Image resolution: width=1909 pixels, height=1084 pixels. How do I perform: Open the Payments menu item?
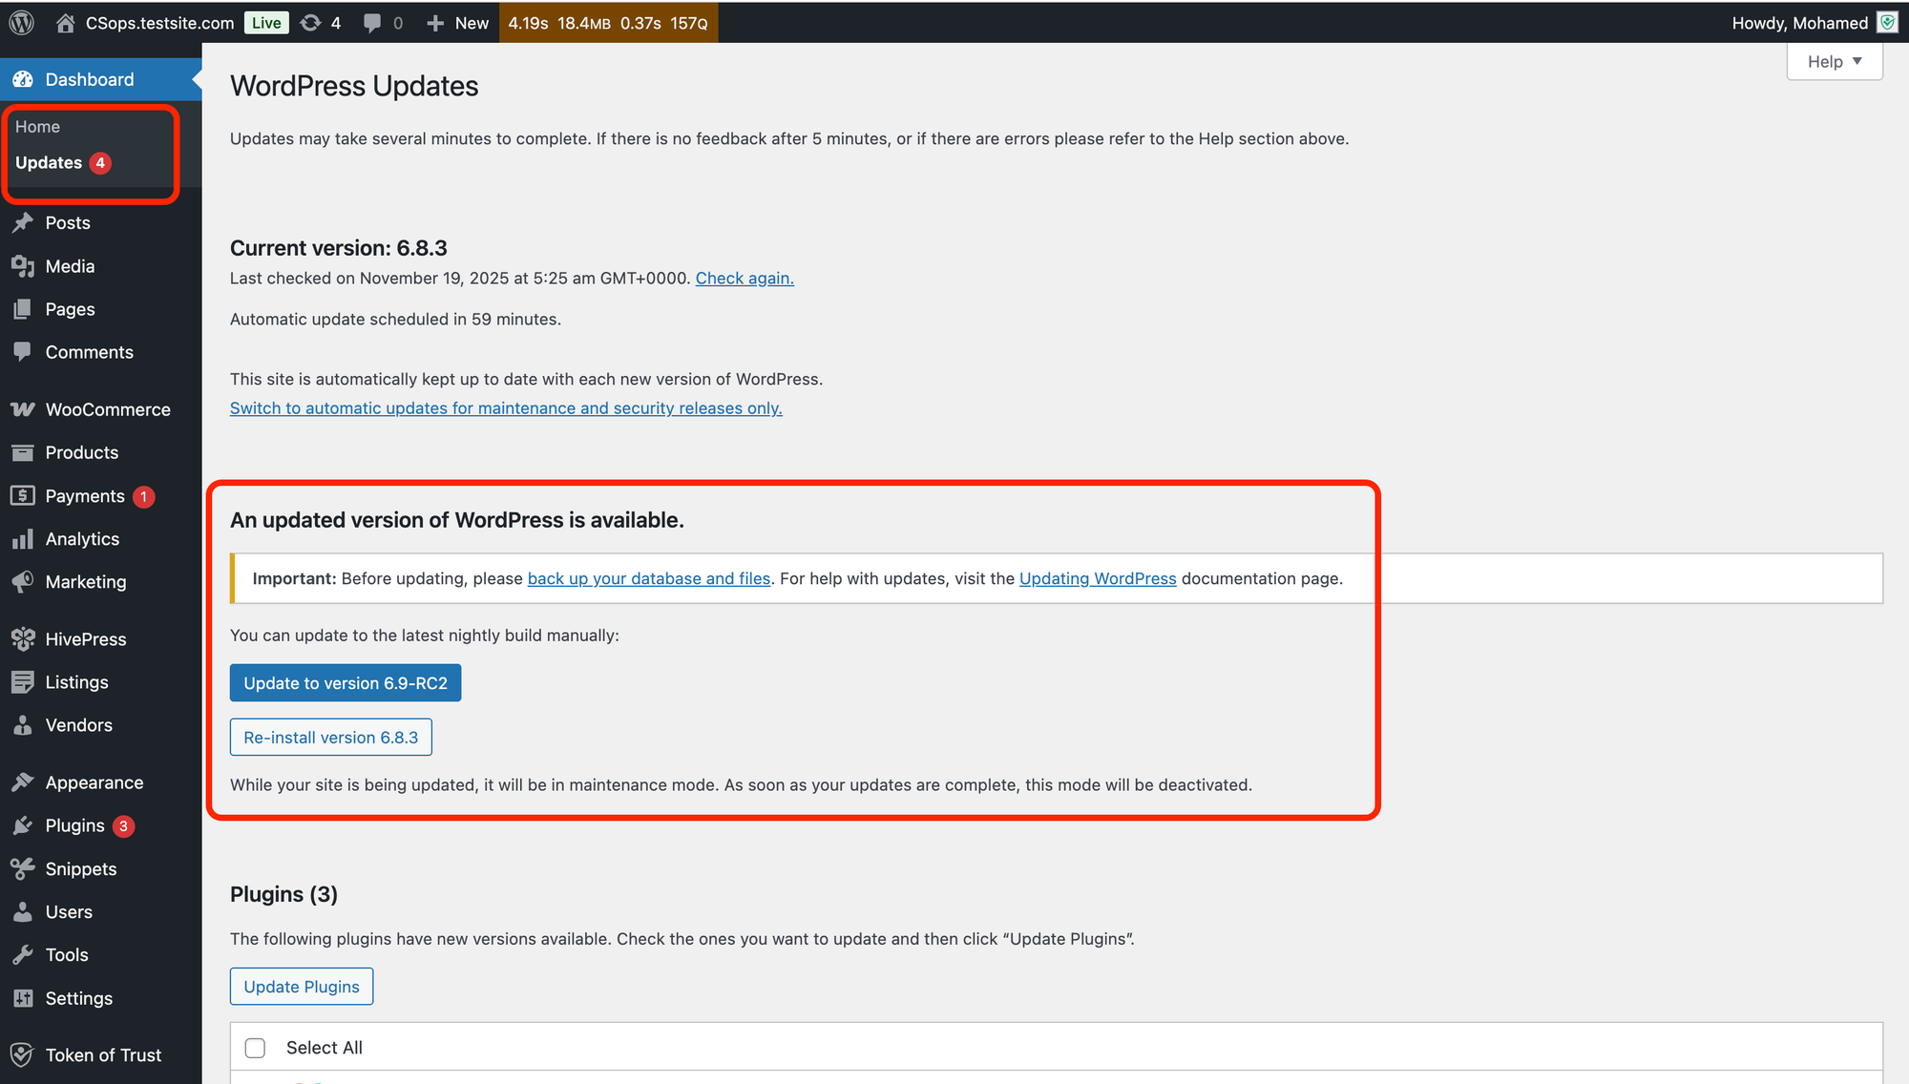coord(85,496)
